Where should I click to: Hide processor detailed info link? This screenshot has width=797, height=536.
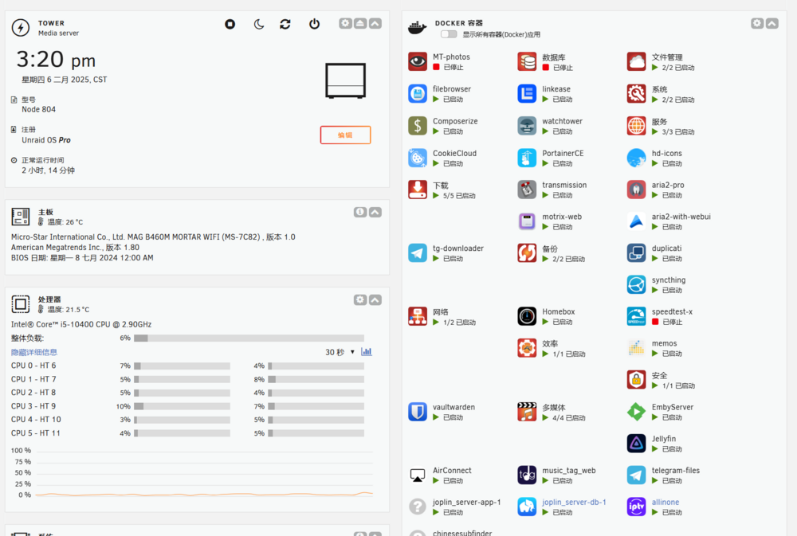click(34, 352)
